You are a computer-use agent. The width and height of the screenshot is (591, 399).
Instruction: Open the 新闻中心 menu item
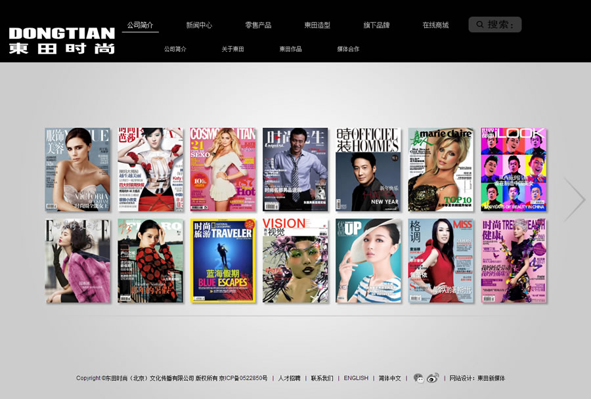tap(199, 26)
